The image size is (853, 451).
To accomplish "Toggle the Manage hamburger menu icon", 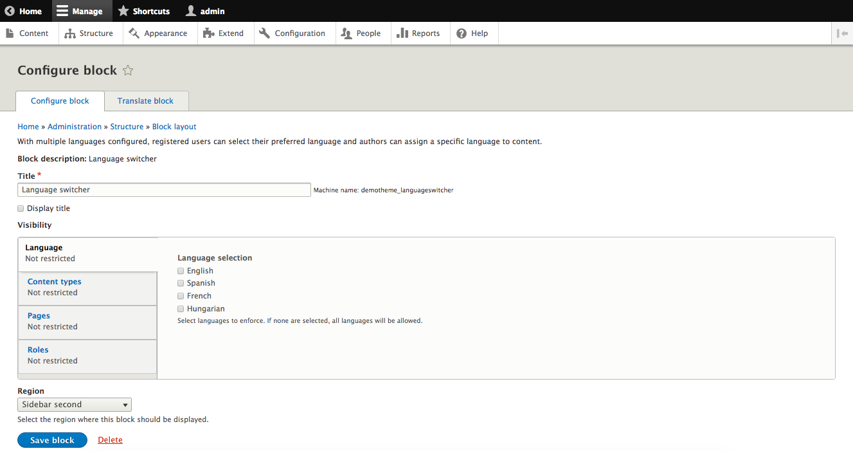I will [x=62, y=11].
